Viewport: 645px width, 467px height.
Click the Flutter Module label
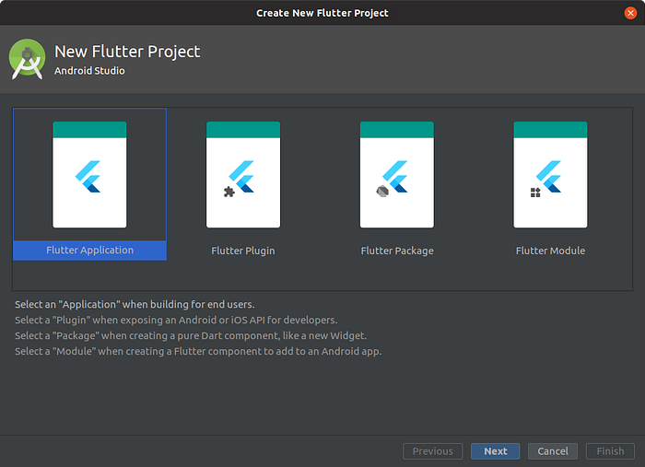coord(550,251)
